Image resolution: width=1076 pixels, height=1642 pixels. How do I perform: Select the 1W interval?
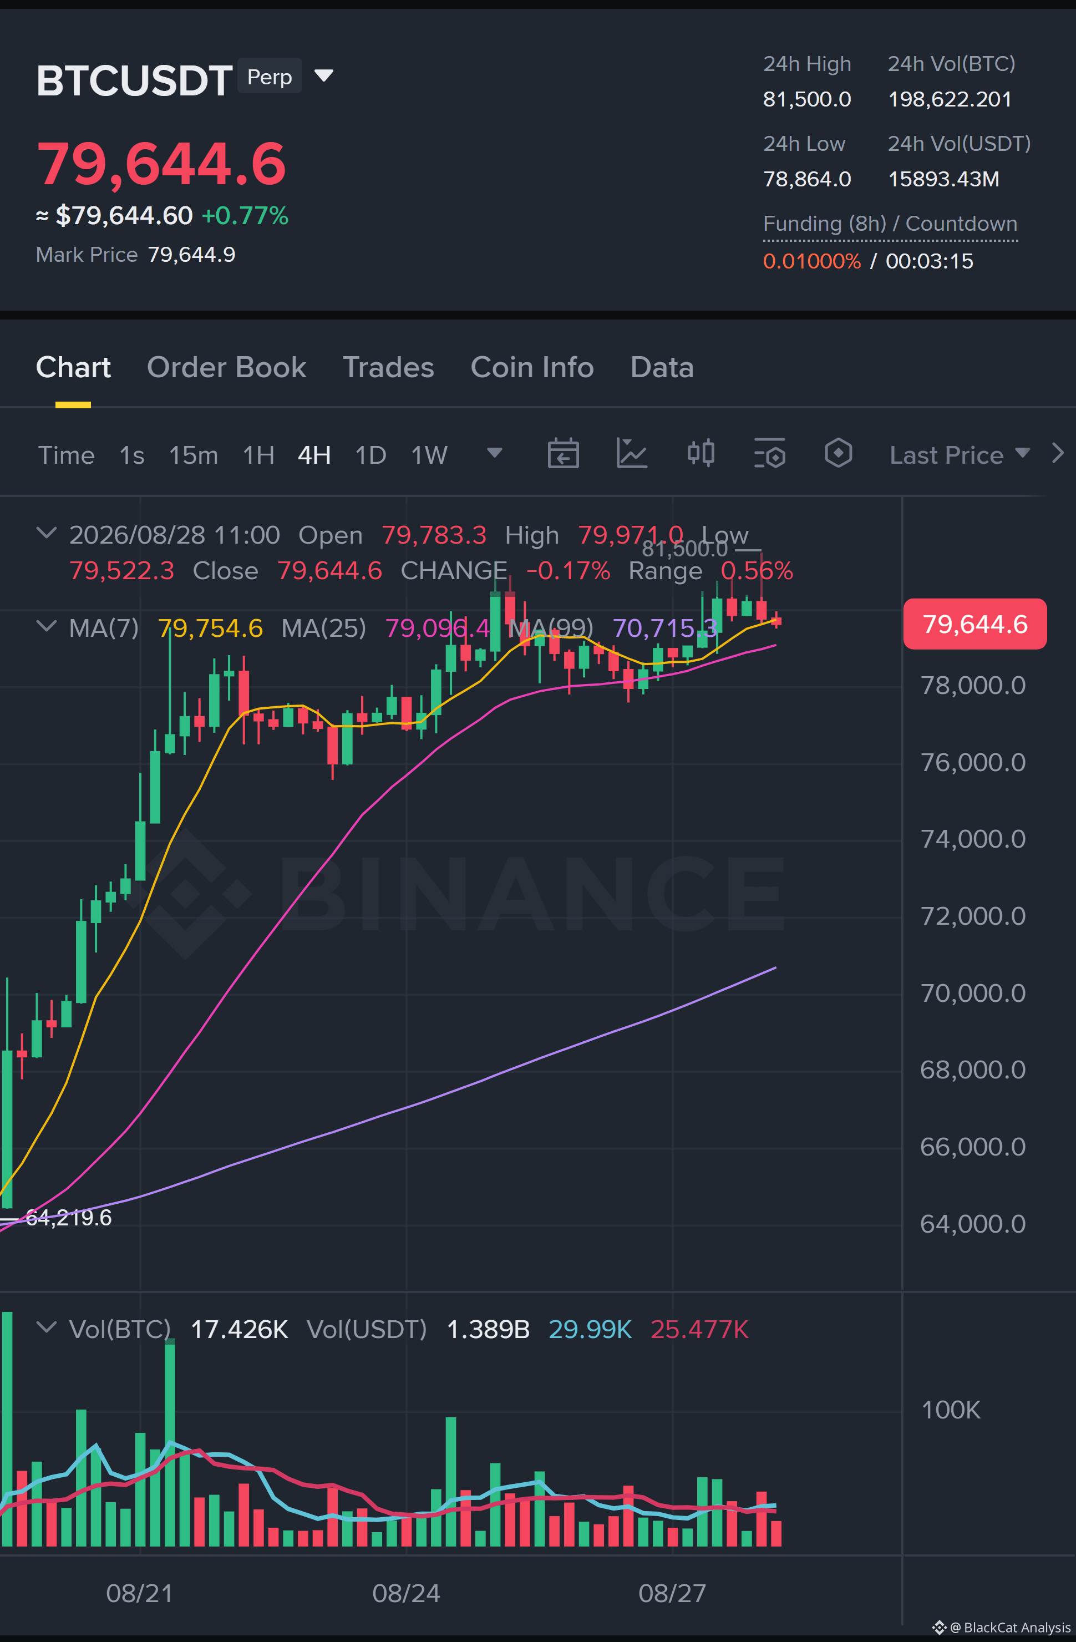coord(429,455)
